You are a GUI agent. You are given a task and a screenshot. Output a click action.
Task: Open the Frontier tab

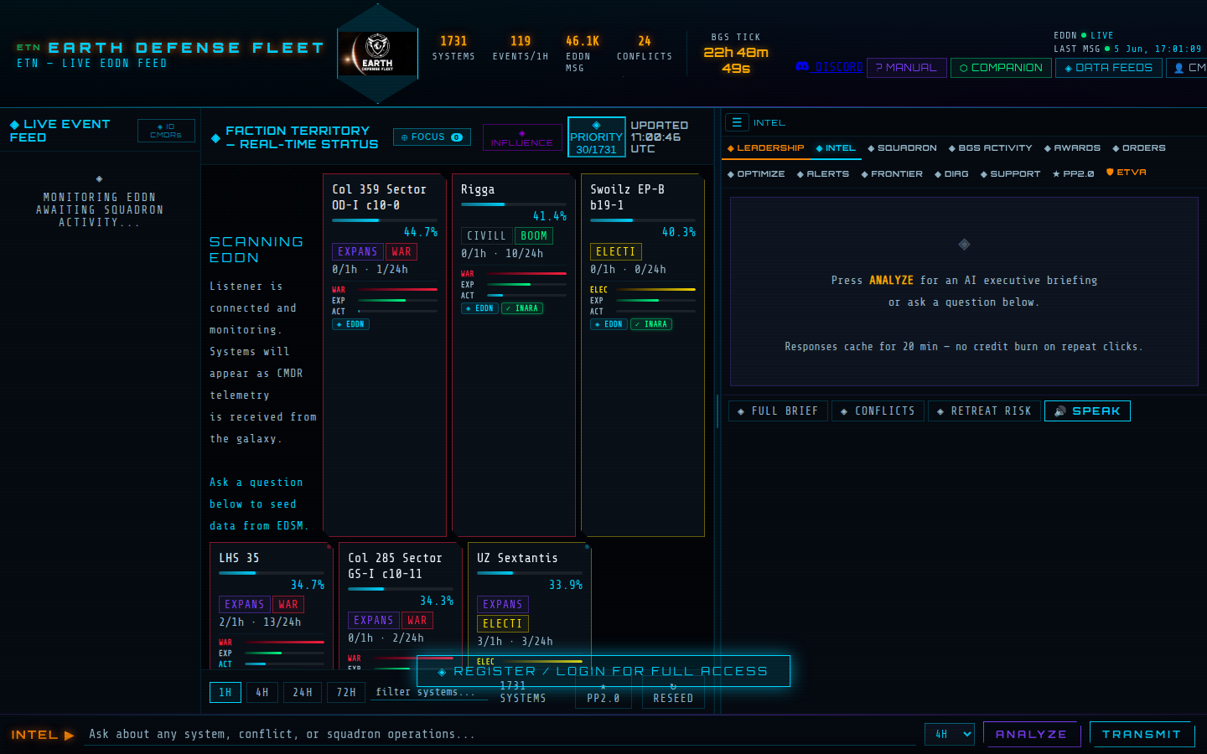892,174
